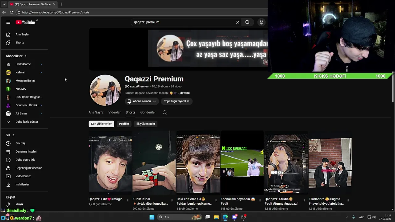Go back with the browser back arrow
The width and height of the screenshot is (395, 222).
[x=4, y=12]
